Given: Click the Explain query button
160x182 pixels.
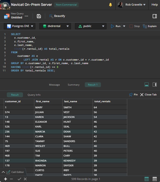Looking at the screenshot, I should click(x=150, y=26).
